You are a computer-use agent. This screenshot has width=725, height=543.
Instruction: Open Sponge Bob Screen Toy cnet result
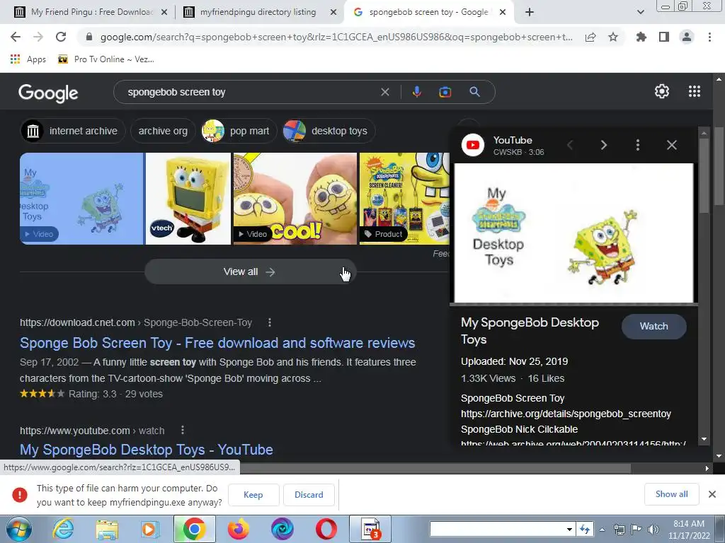click(217, 343)
